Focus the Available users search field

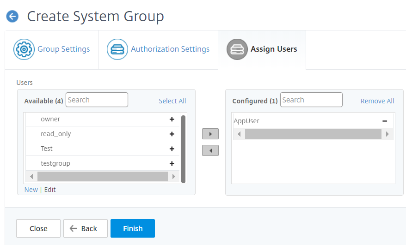coord(97,100)
